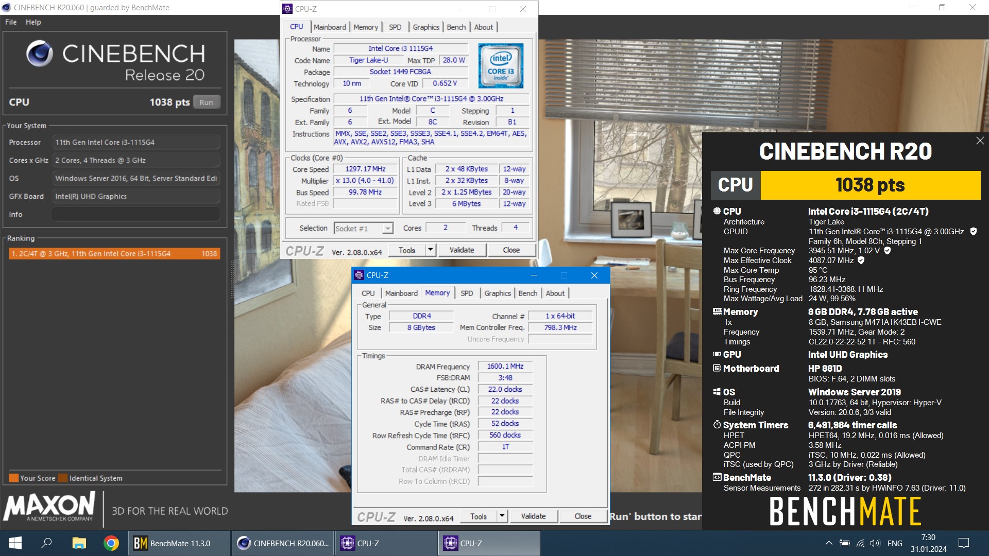This screenshot has width=989, height=556.
Task: Click the Core Speed 1297.17 MHz value
Action: click(365, 169)
